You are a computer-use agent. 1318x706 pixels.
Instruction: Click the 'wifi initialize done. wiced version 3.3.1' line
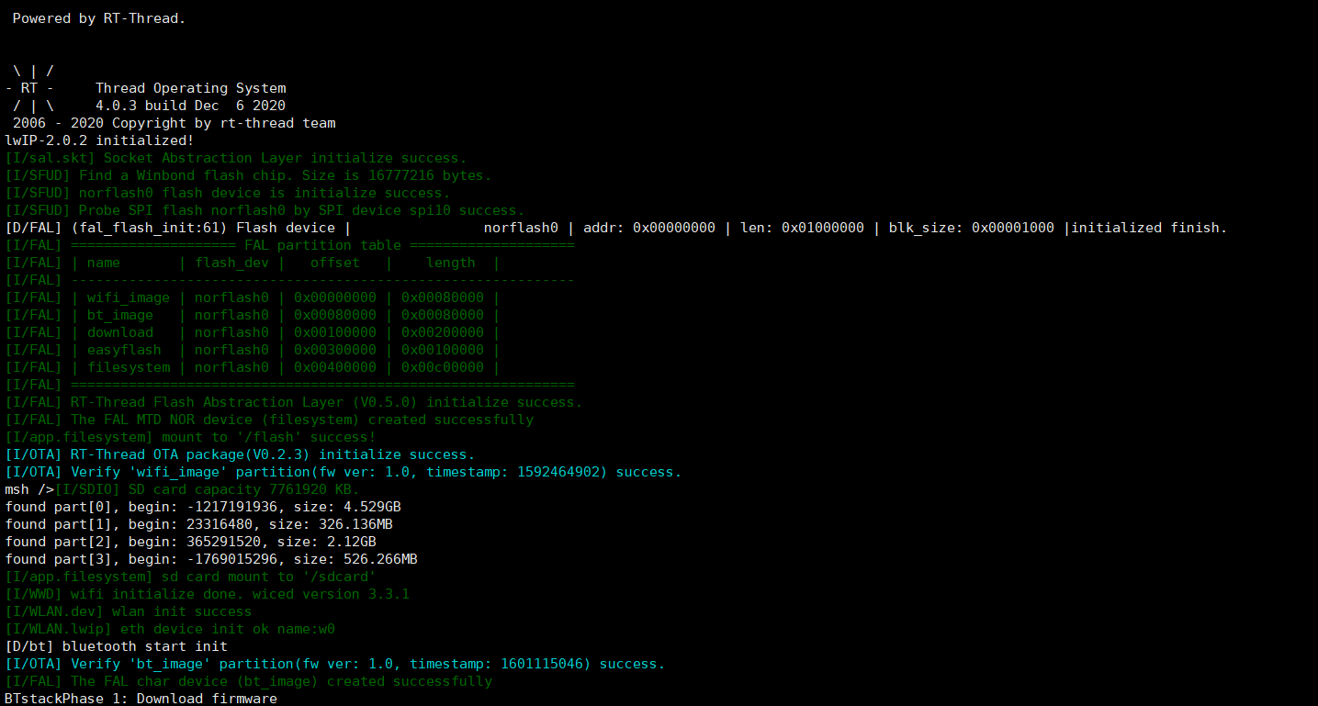click(208, 594)
